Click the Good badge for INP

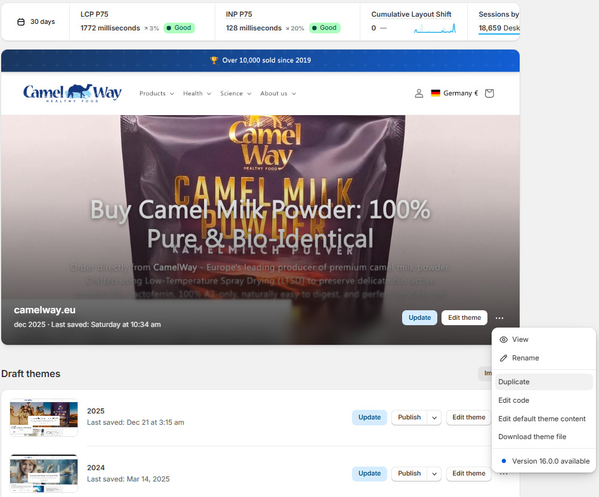(325, 28)
